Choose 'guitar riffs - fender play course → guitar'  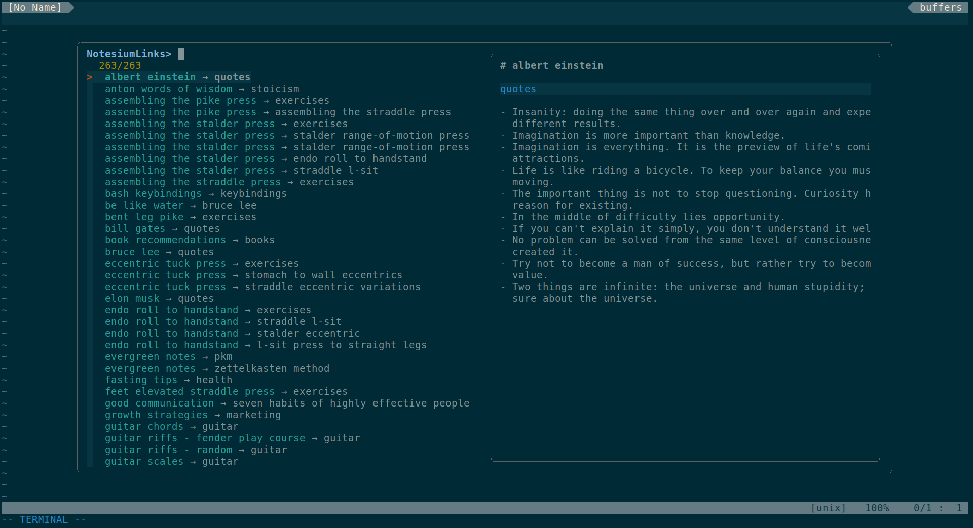point(232,438)
